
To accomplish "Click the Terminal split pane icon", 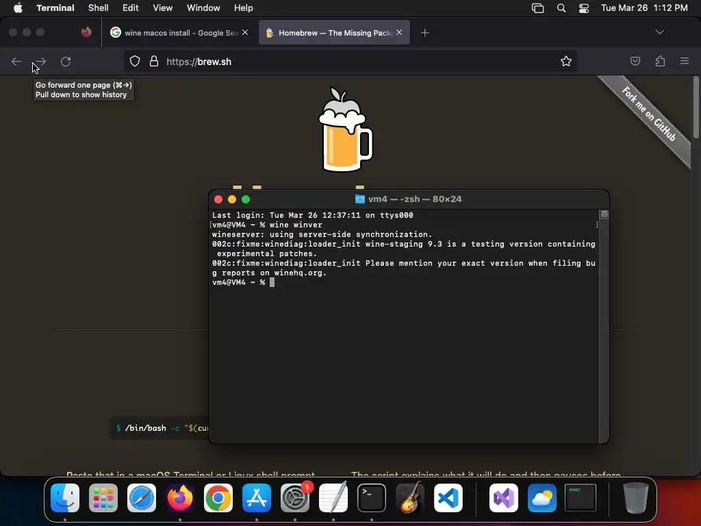I will [x=604, y=214].
